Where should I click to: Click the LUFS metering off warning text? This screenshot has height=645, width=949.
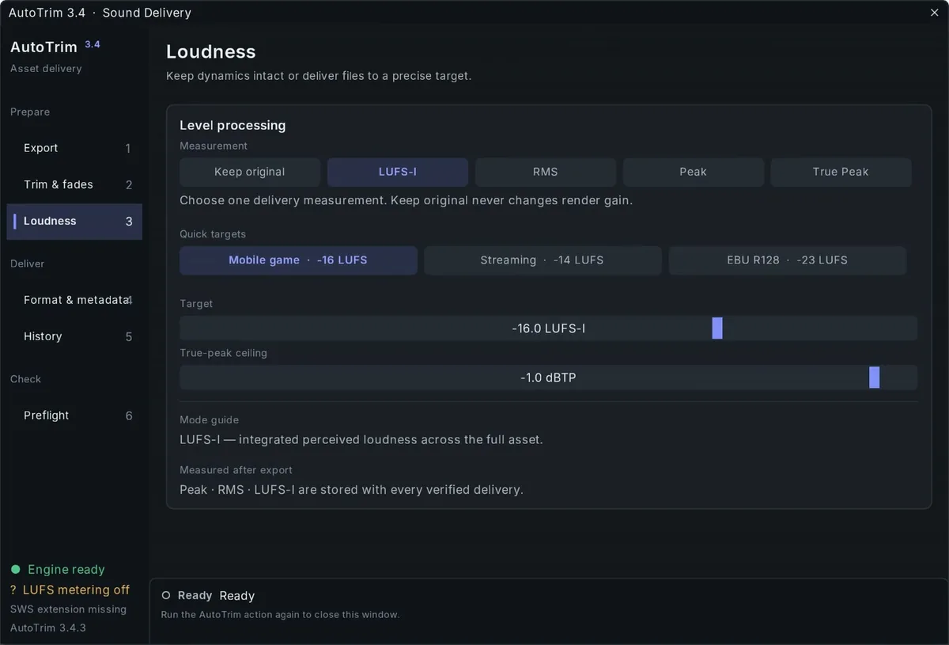[76, 590]
